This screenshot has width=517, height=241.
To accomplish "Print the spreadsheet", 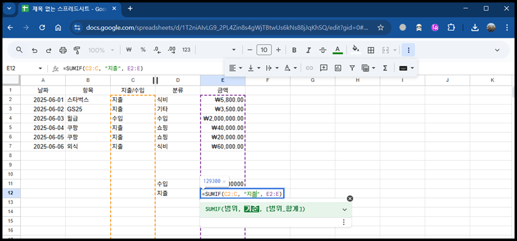I will point(63,50).
